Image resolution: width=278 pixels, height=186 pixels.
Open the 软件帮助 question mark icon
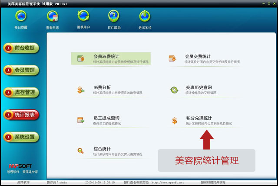click(114, 16)
